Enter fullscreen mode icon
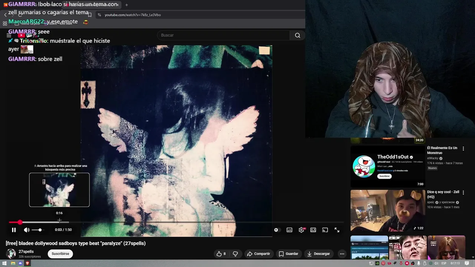The height and width of the screenshot is (267, 475). (x=337, y=230)
